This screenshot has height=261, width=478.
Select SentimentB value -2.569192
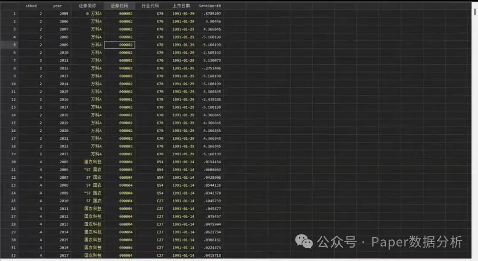pyautogui.click(x=211, y=53)
